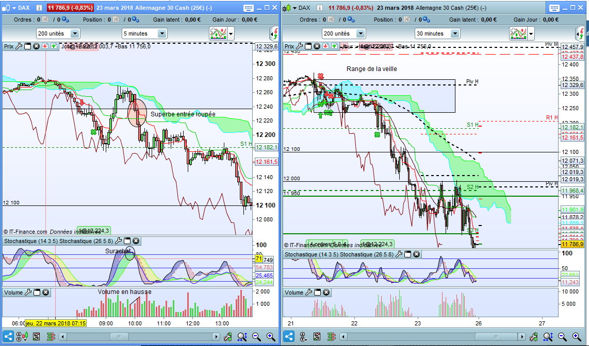The height and width of the screenshot is (346, 589).
Task: Open indicator list arrow in left window
Action: [231, 34]
